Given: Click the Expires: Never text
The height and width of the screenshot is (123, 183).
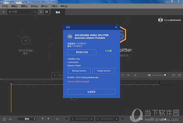Looking at the screenshot, I should [74, 66].
